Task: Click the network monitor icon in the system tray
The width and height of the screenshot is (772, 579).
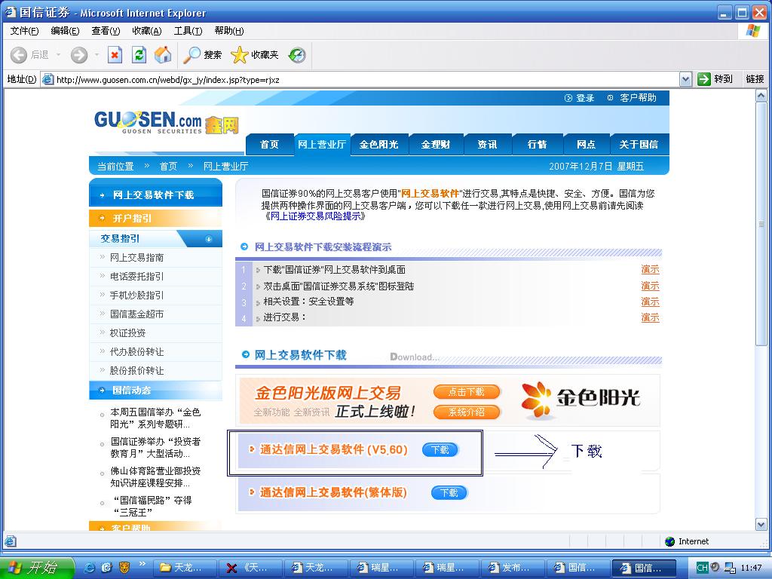Action: 730,568
